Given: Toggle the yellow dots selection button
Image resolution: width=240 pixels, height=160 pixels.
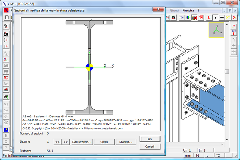Looking at the screenshot, I should tap(228, 17).
